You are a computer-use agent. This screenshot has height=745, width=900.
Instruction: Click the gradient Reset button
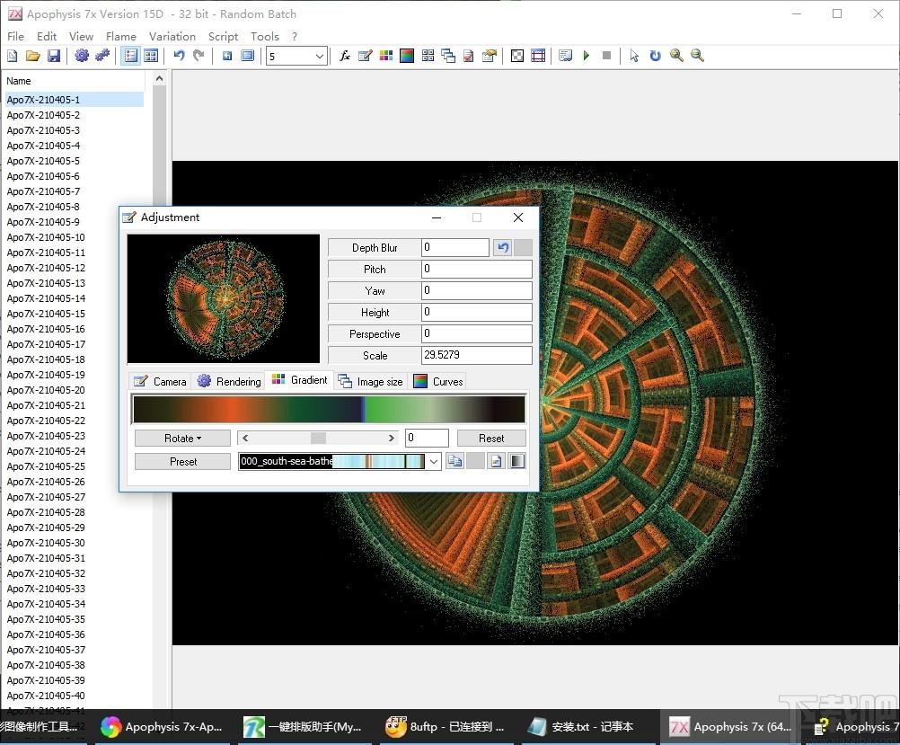pos(491,439)
